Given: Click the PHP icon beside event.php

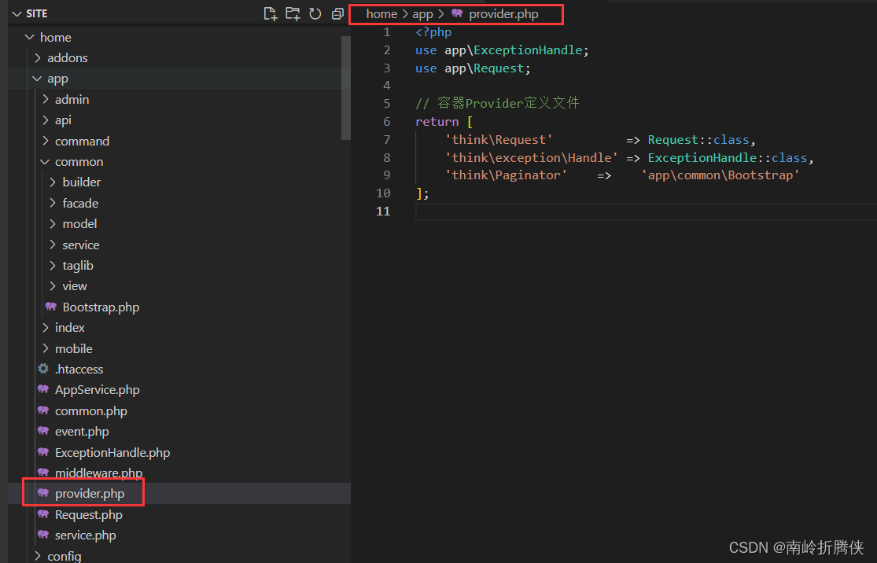Looking at the screenshot, I should pyautogui.click(x=43, y=431).
